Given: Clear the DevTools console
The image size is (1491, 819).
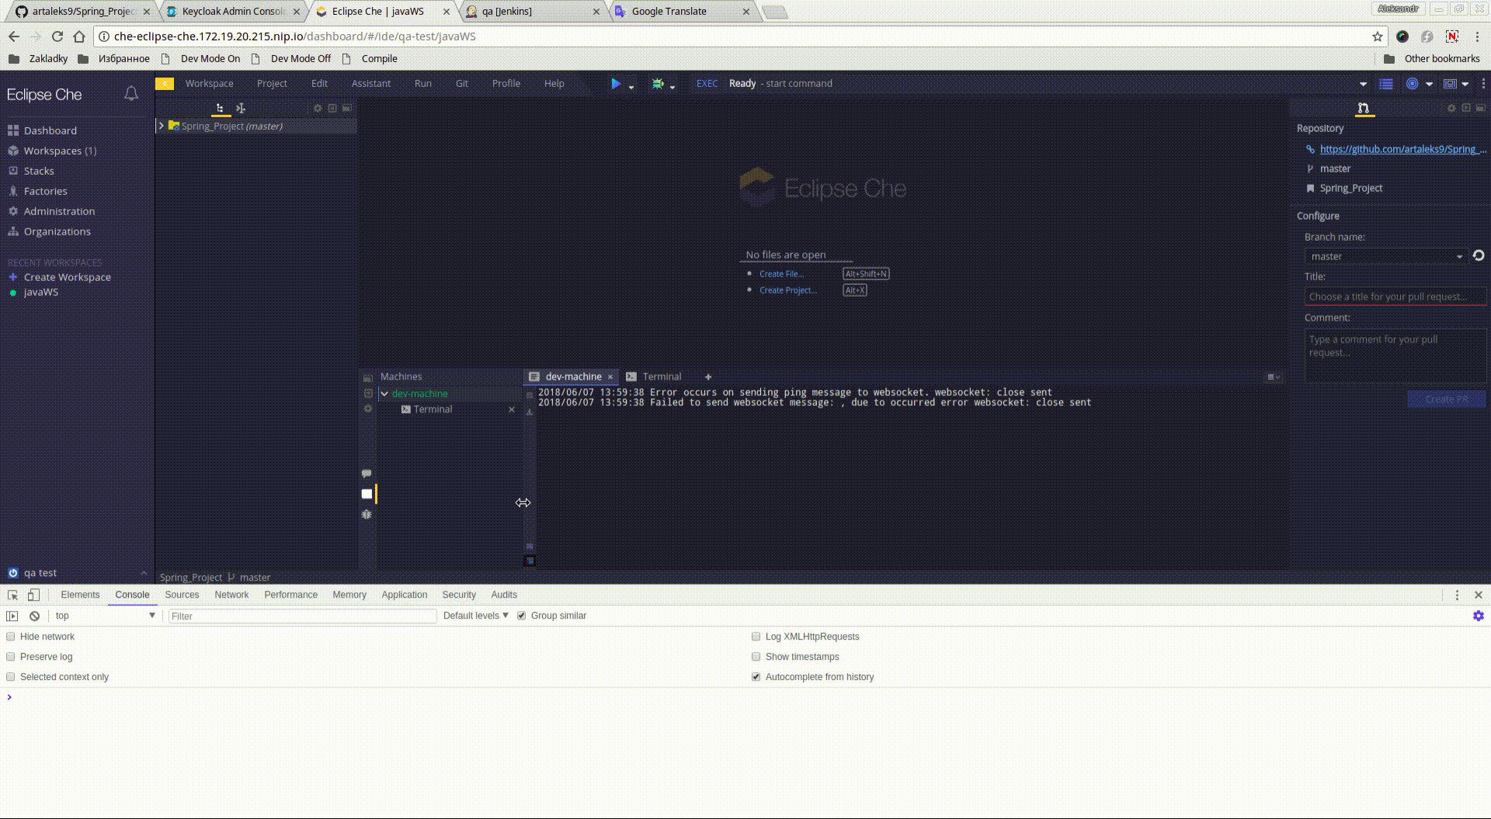Looking at the screenshot, I should 34,616.
